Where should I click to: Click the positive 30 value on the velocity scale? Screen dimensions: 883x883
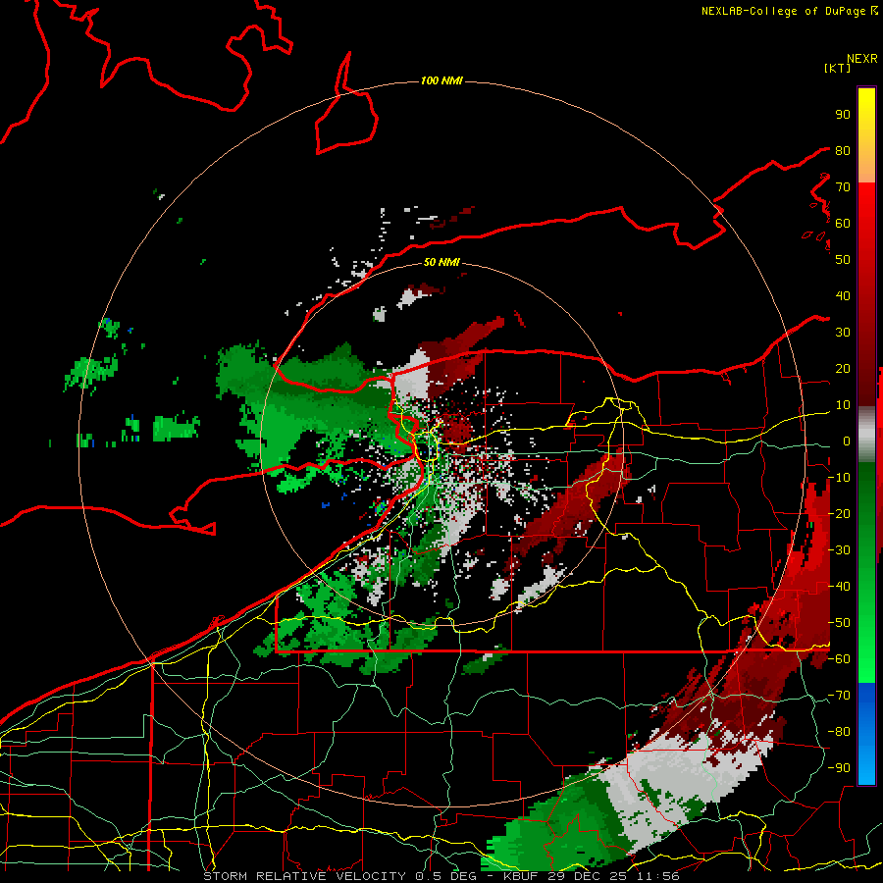pos(843,333)
